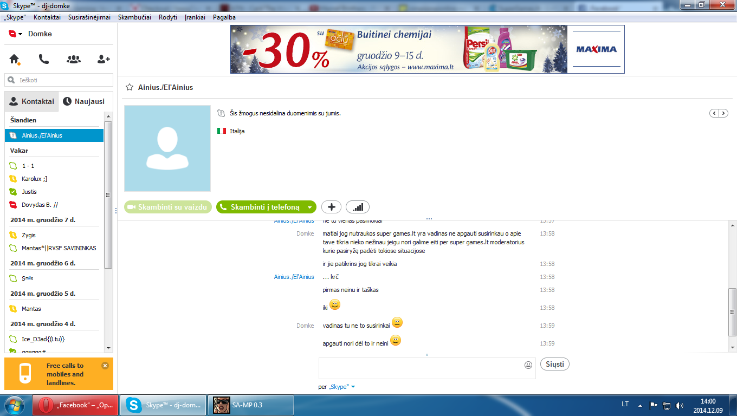Close the Free calls promo banner
Viewport: 737px width, 416px height.
tap(105, 366)
